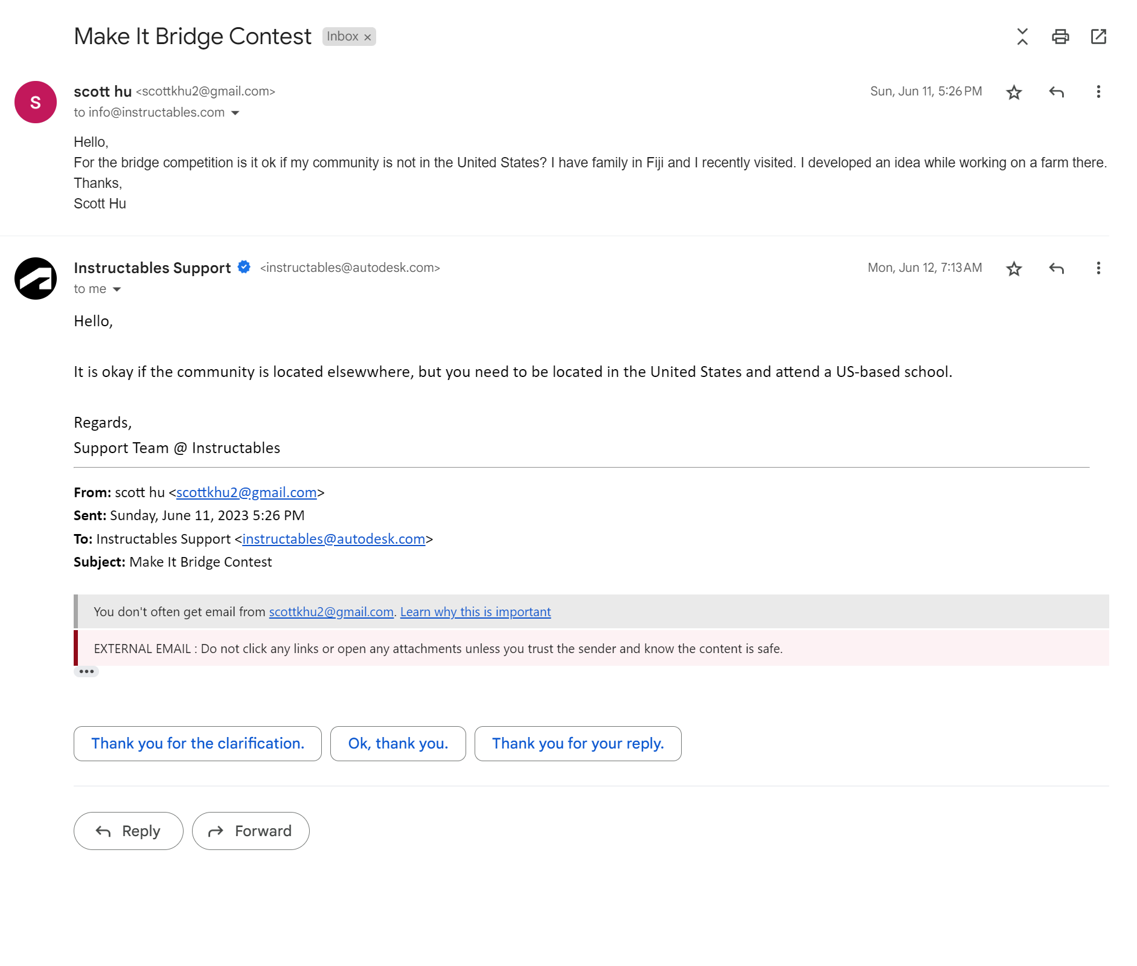Image resolution: width=1137 pixels, height=966 pixels.
Task: Click the '<scottkhu2@gmail.com>' sender address
Action: tap(205, 91)
